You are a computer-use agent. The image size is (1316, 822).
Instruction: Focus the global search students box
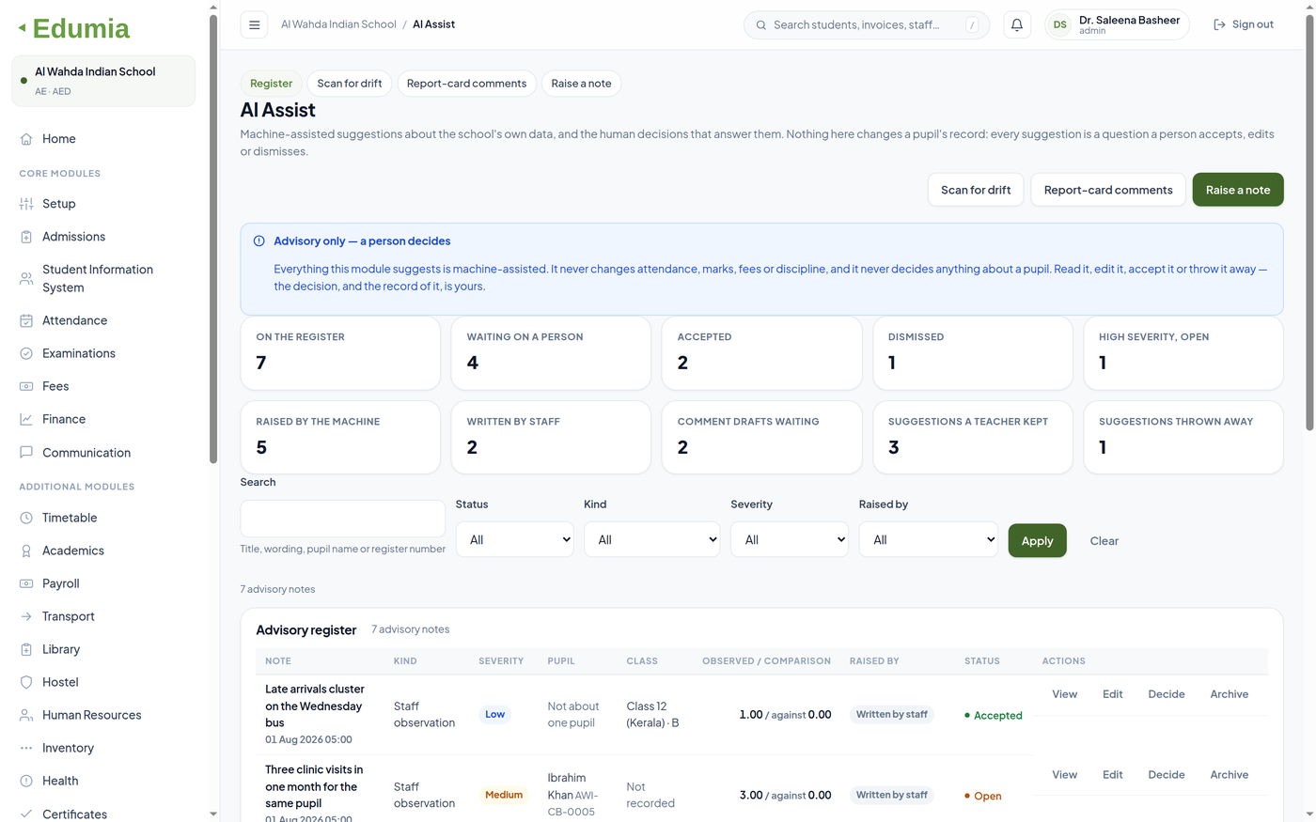[867, 24]
